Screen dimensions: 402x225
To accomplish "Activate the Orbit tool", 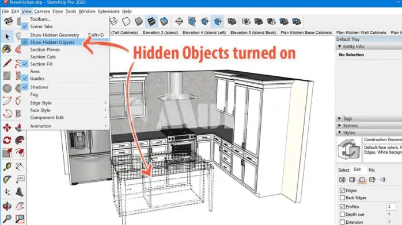I will click(7, 206).
